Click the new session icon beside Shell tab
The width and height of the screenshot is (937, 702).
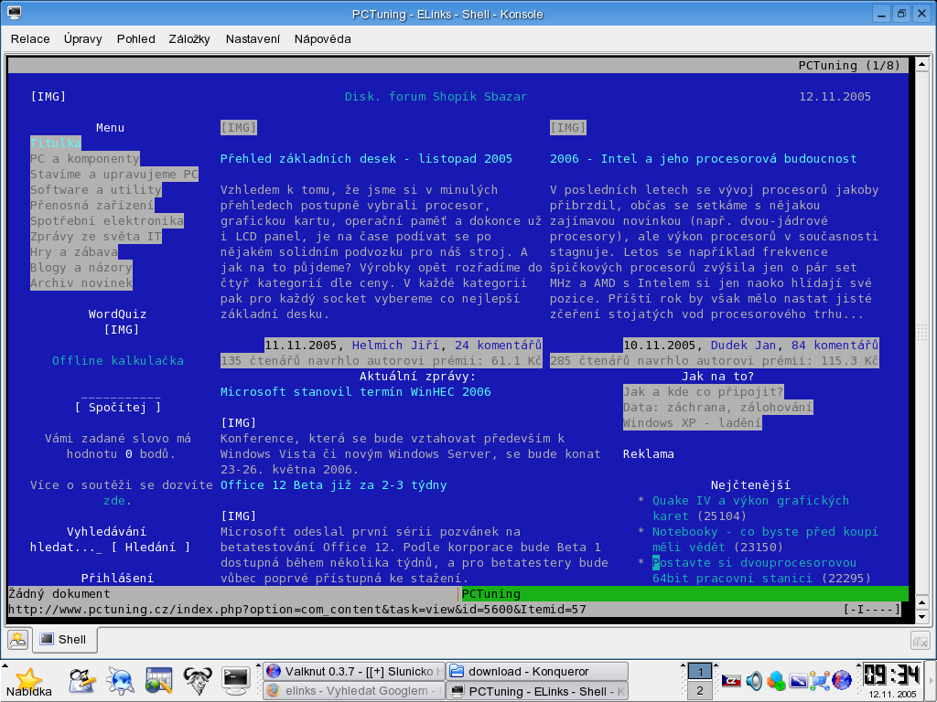(18, 639)
